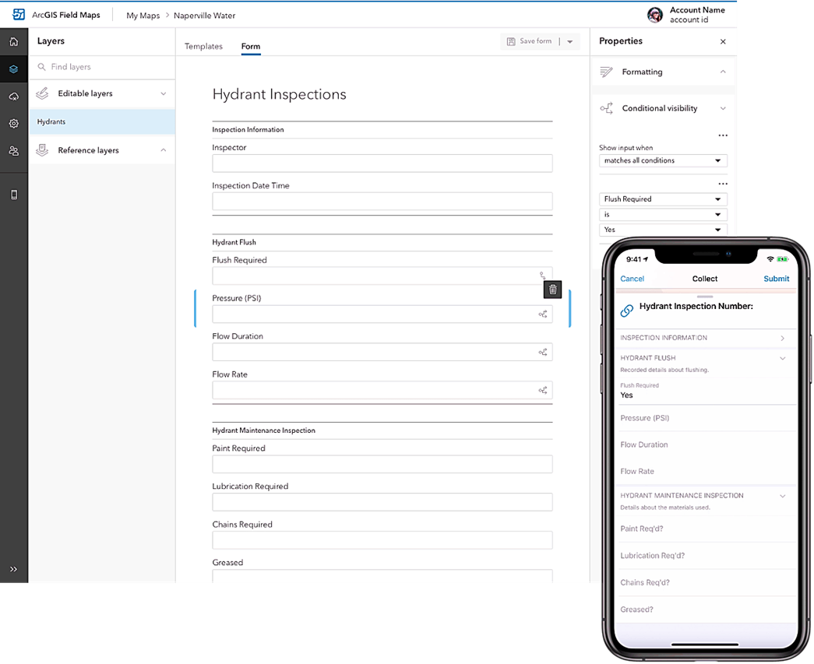
Task: Click the Save form button
Action: pyautogui.click(x=530, y=41)
